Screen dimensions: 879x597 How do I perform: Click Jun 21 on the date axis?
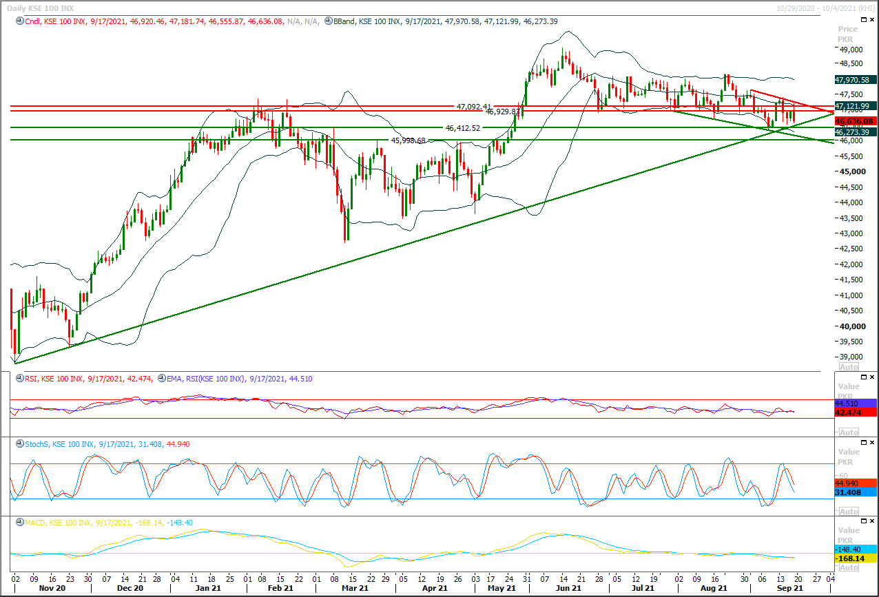pos(567,589)
